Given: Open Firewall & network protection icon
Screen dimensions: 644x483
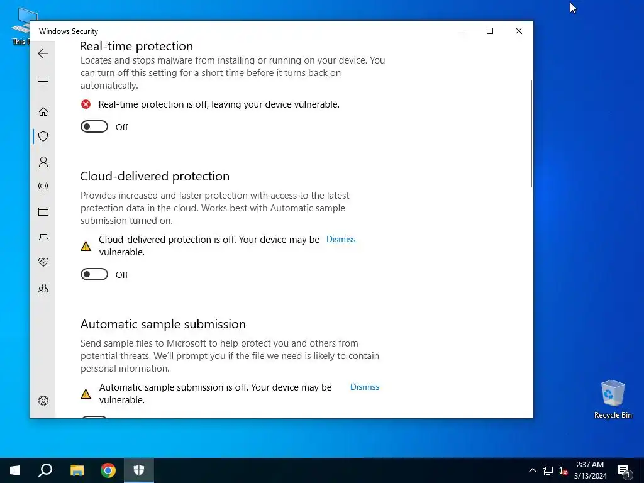Looking at the screenshot, I should 43,187.
